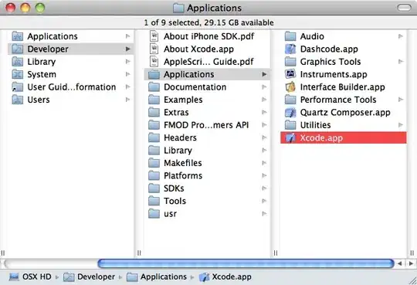
Task: Go to OSX HD in the path bar
Action: (30, 277)
